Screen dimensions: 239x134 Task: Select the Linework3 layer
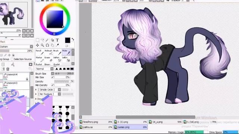click(15, 85)
